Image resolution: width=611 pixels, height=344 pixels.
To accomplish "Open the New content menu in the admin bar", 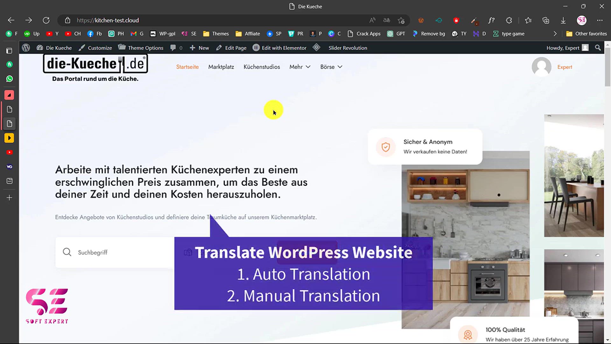I will tap(199, 48).
